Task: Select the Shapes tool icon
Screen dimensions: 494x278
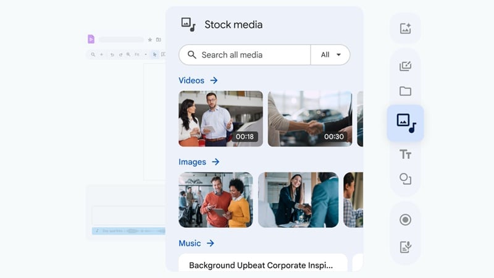Action: [405, 179]
